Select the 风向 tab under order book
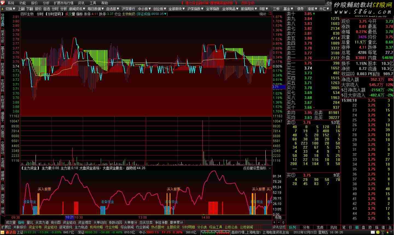 334,227
